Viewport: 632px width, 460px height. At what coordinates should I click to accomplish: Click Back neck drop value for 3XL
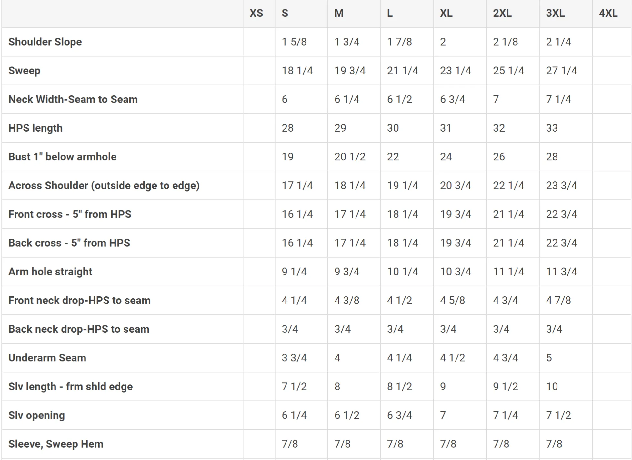[554, 329]
